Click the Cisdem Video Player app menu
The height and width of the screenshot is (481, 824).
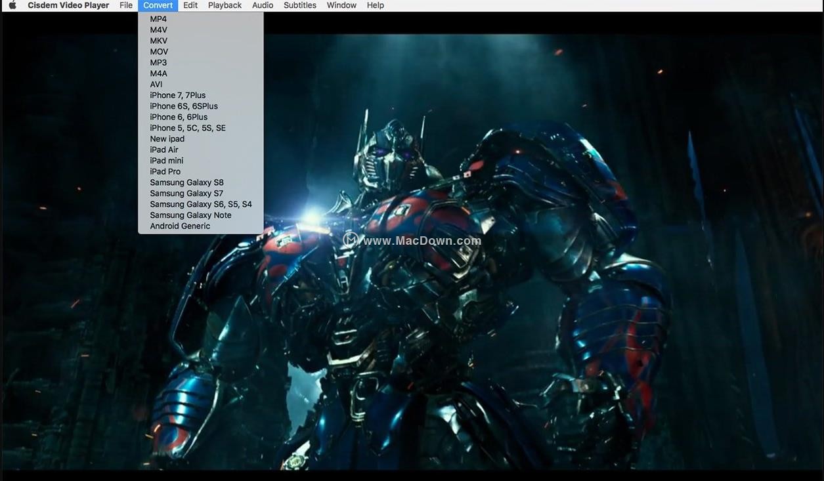68,5
